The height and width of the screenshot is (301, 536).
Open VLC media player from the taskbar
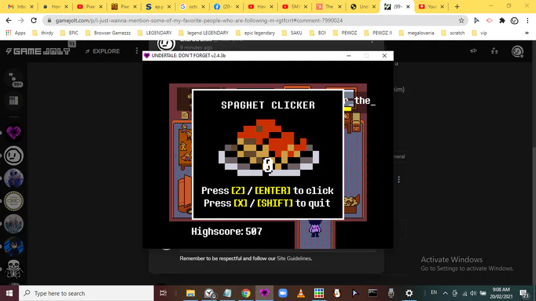coord(301,293)
